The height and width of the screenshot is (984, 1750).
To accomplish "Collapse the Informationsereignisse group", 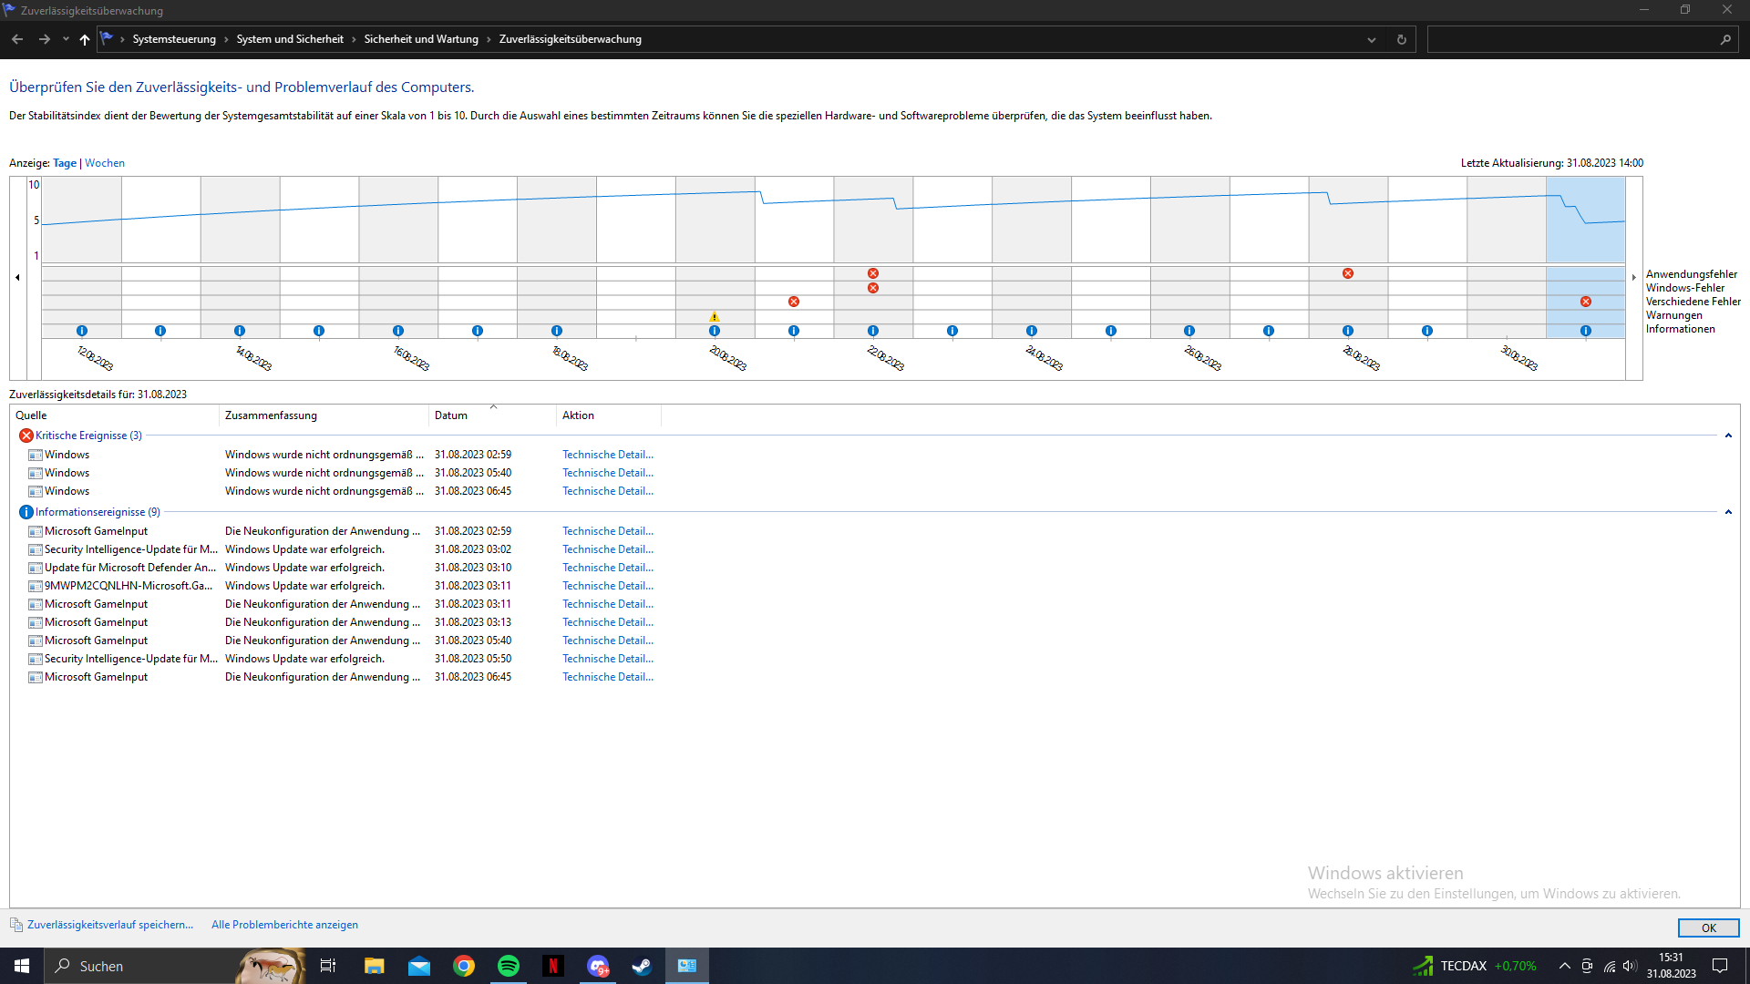I will (x=1728, y=512).
